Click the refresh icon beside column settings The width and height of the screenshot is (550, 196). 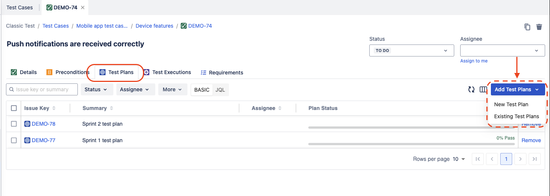471,89
